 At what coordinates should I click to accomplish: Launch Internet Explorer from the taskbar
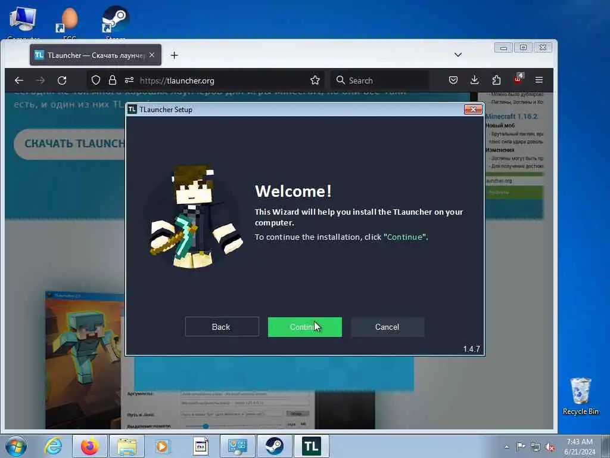pos(53,446)
